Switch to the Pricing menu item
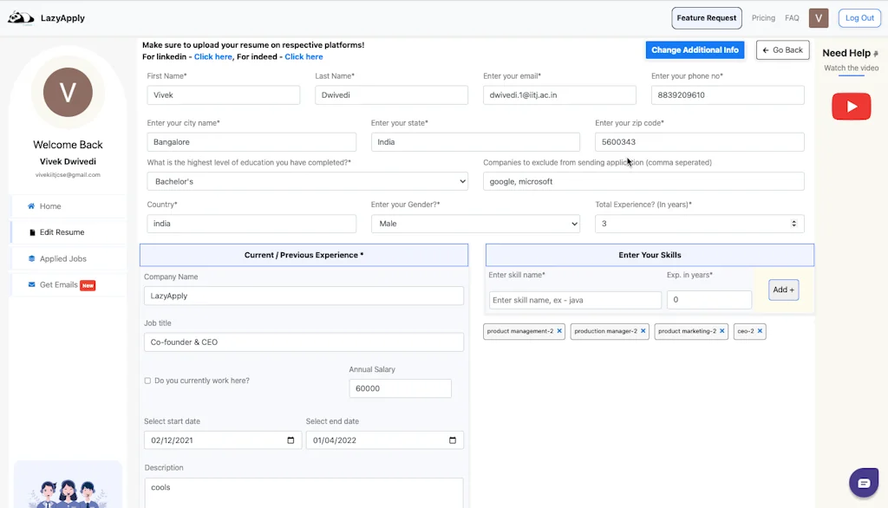This screenshot has height=508, width=888. coord(763,17)
